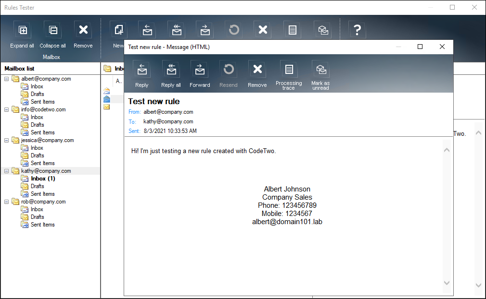This screenshot has width=486, height=299.
Task: Close the Test new rule message window
Action: point(442,47)
